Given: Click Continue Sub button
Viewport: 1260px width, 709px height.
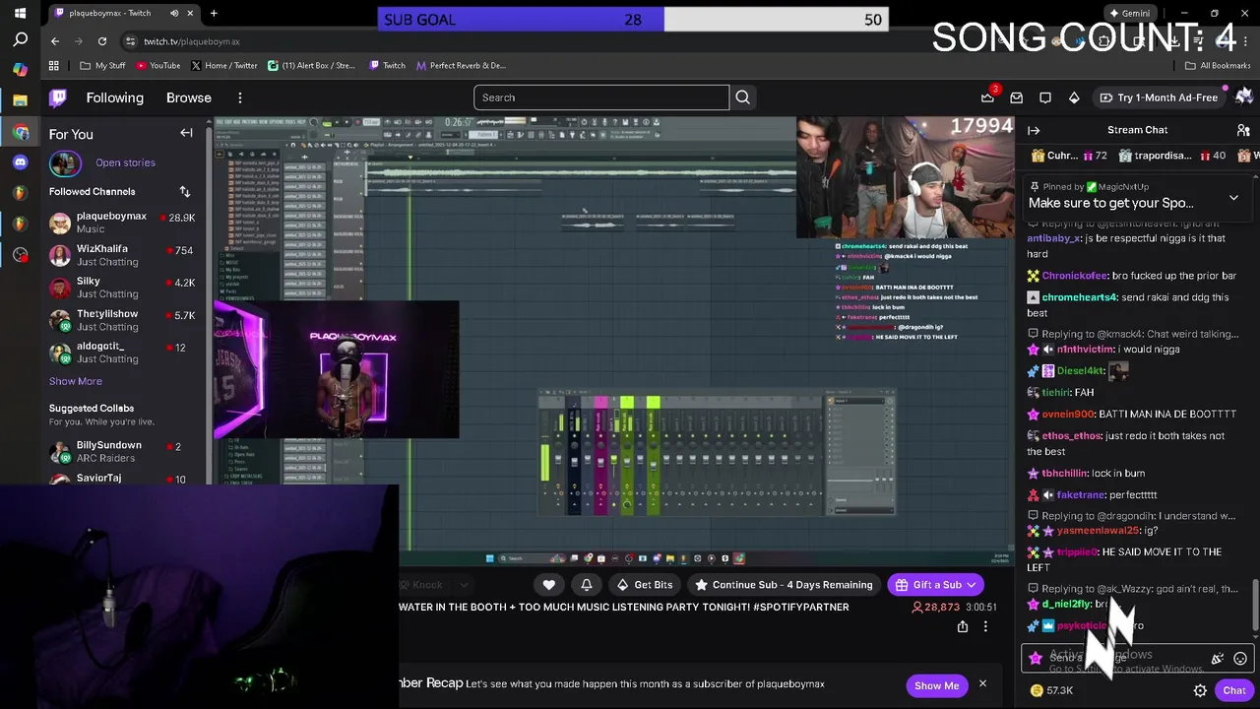Looking at the screenshot, I should pyautogui.click(x=784, y=585).
